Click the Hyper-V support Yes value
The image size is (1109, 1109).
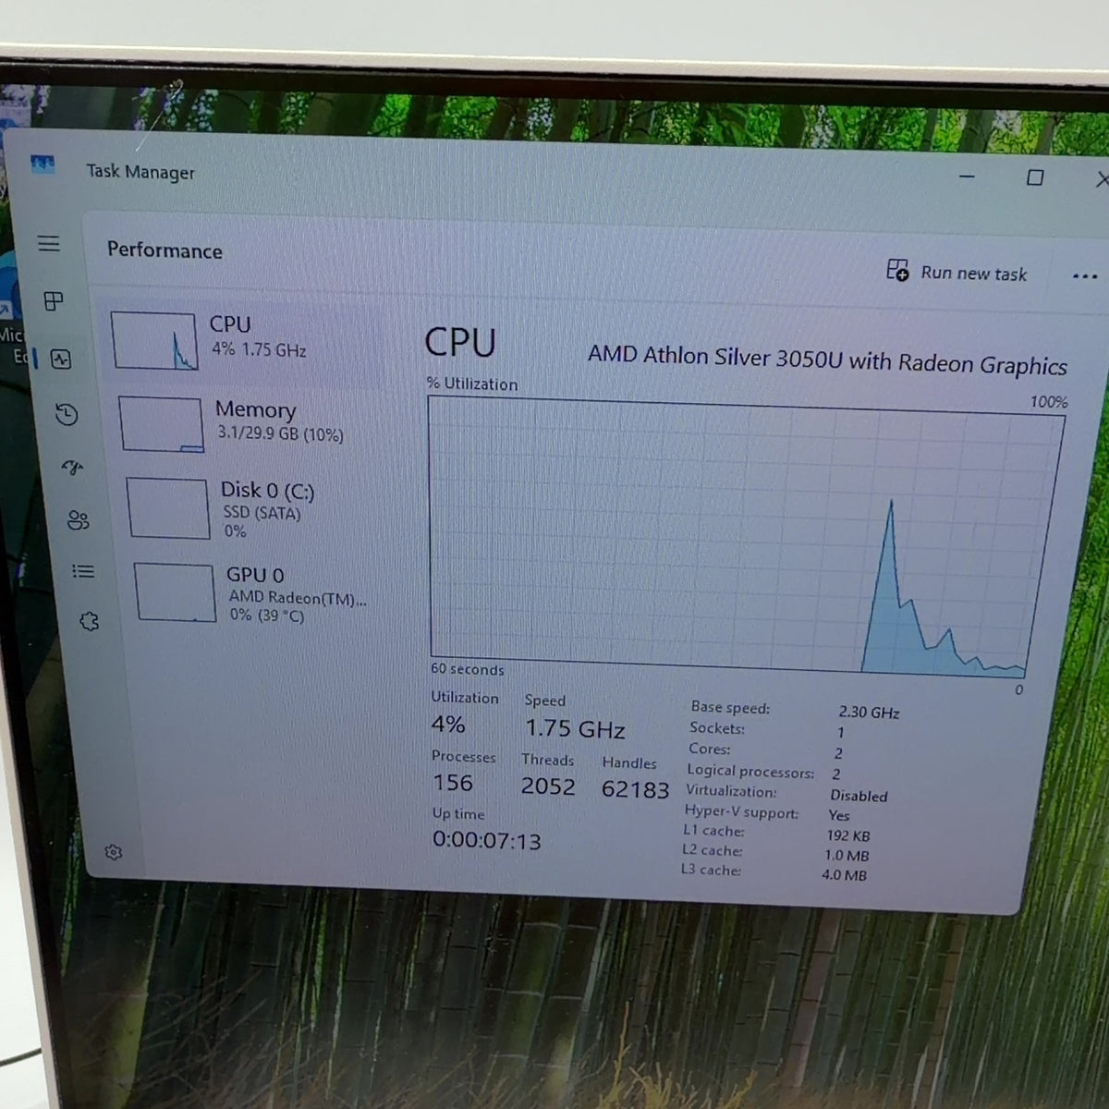pos(839,815)
